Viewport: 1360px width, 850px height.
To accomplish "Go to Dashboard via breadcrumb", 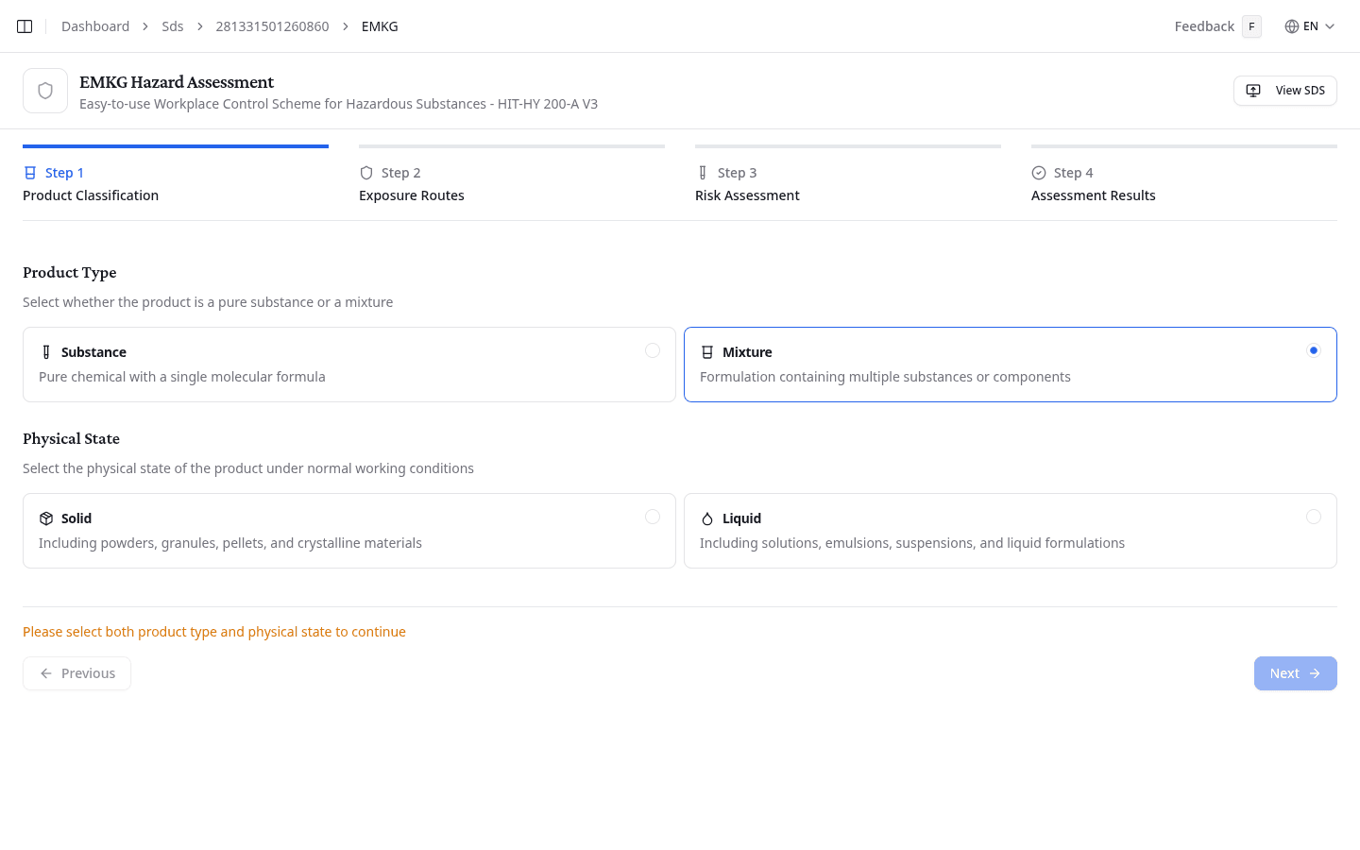I will (94, 25).
